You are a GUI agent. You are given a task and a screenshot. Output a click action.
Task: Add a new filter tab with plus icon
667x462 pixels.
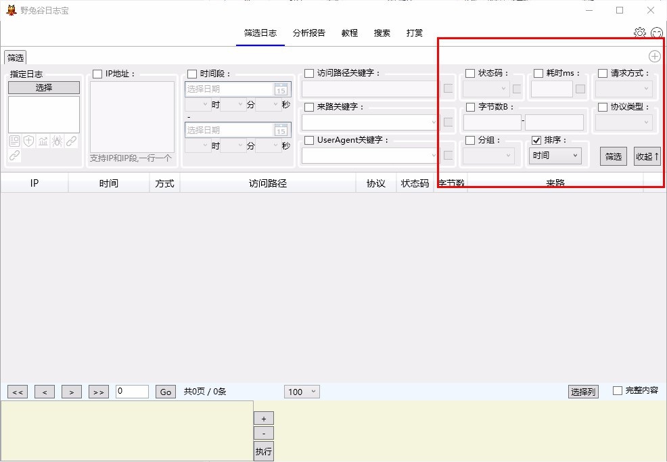coord(654,56)
